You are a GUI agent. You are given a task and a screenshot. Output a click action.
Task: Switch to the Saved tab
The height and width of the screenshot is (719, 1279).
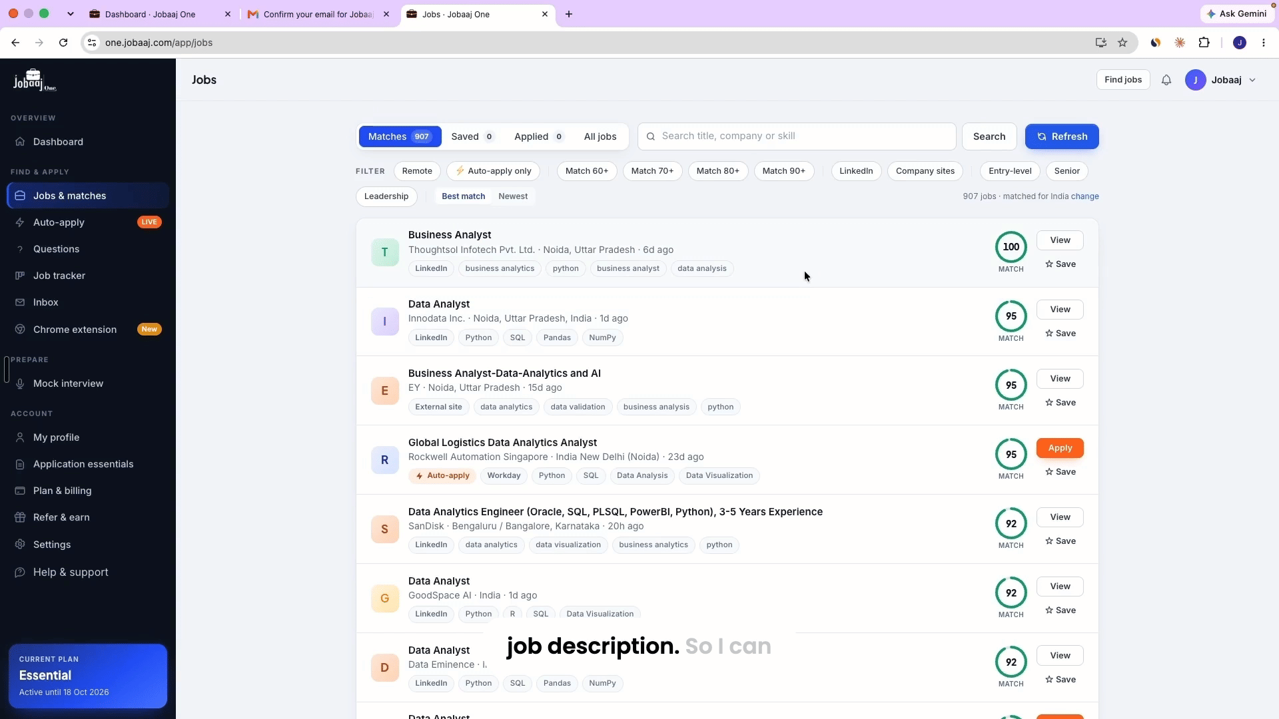point(472,136)
